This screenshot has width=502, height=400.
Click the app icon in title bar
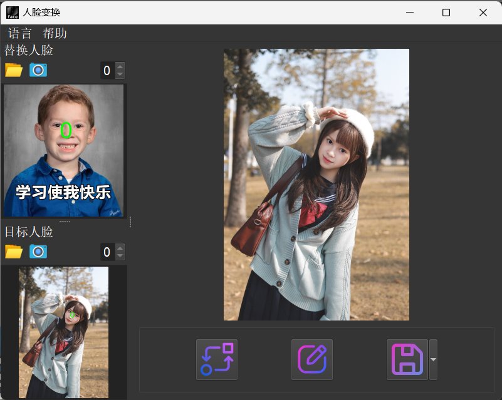click(12, 13)
